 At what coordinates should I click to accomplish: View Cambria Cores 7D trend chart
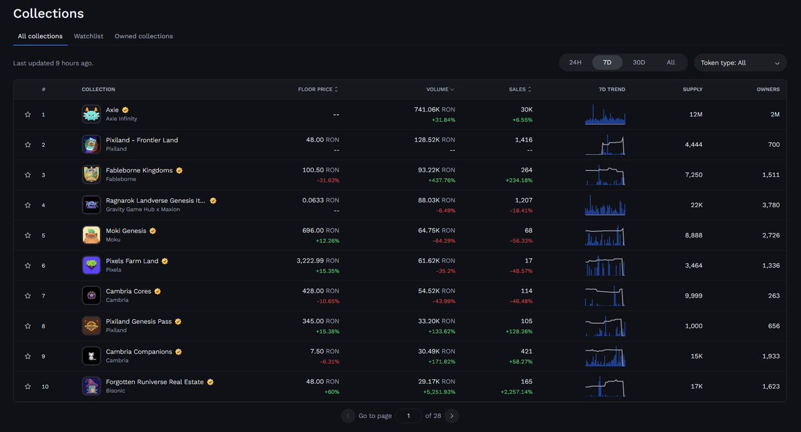click(605, 295)
